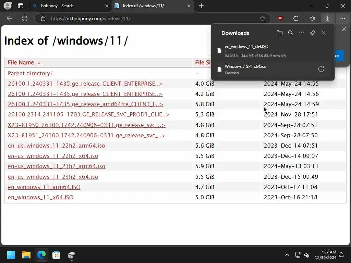Download en-us_windows_11_22h2_x64.iso

pos(53,156)
